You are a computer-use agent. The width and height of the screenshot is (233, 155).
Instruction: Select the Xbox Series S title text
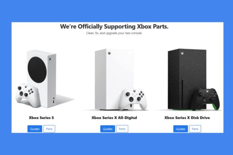pyautogui.click(x=41, y=118)
